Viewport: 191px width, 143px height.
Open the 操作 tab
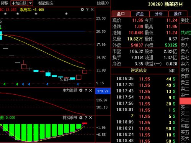[178, 14]
